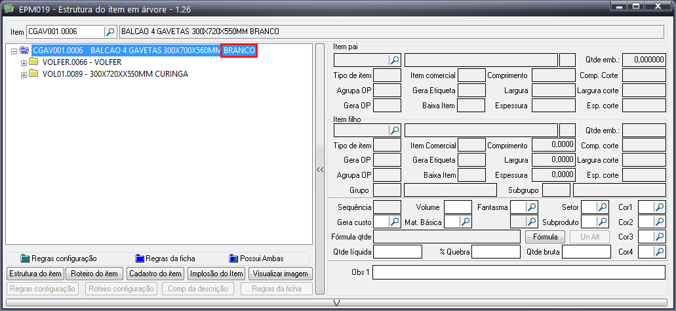
Task: Open the Cor1 lookup icon
Action: (x=660, y=207)
